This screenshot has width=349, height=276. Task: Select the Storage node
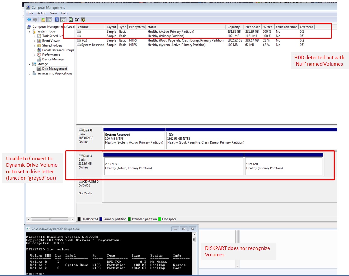(x=42, y=64)
